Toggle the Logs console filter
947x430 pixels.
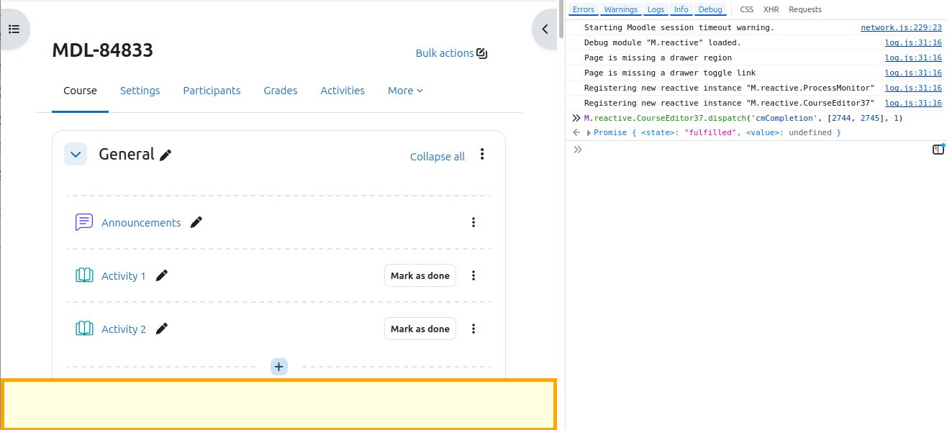tap(656, 9)
